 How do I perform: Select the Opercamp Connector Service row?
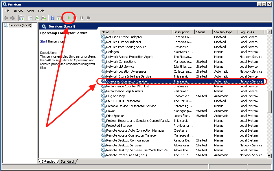point(126,81)
